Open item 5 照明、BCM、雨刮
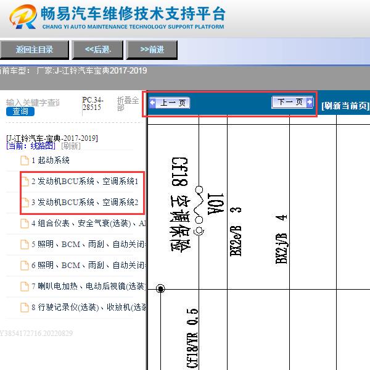370x370 pixels. click(x=88, y=244)
